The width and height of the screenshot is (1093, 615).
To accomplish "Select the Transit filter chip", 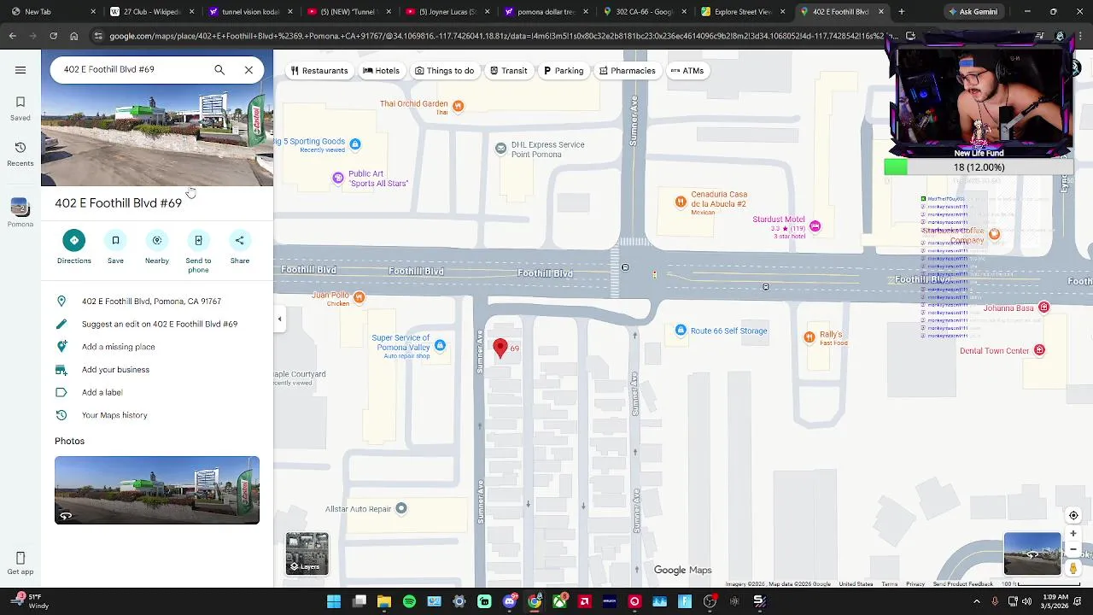I will click(x=508, y=71).
